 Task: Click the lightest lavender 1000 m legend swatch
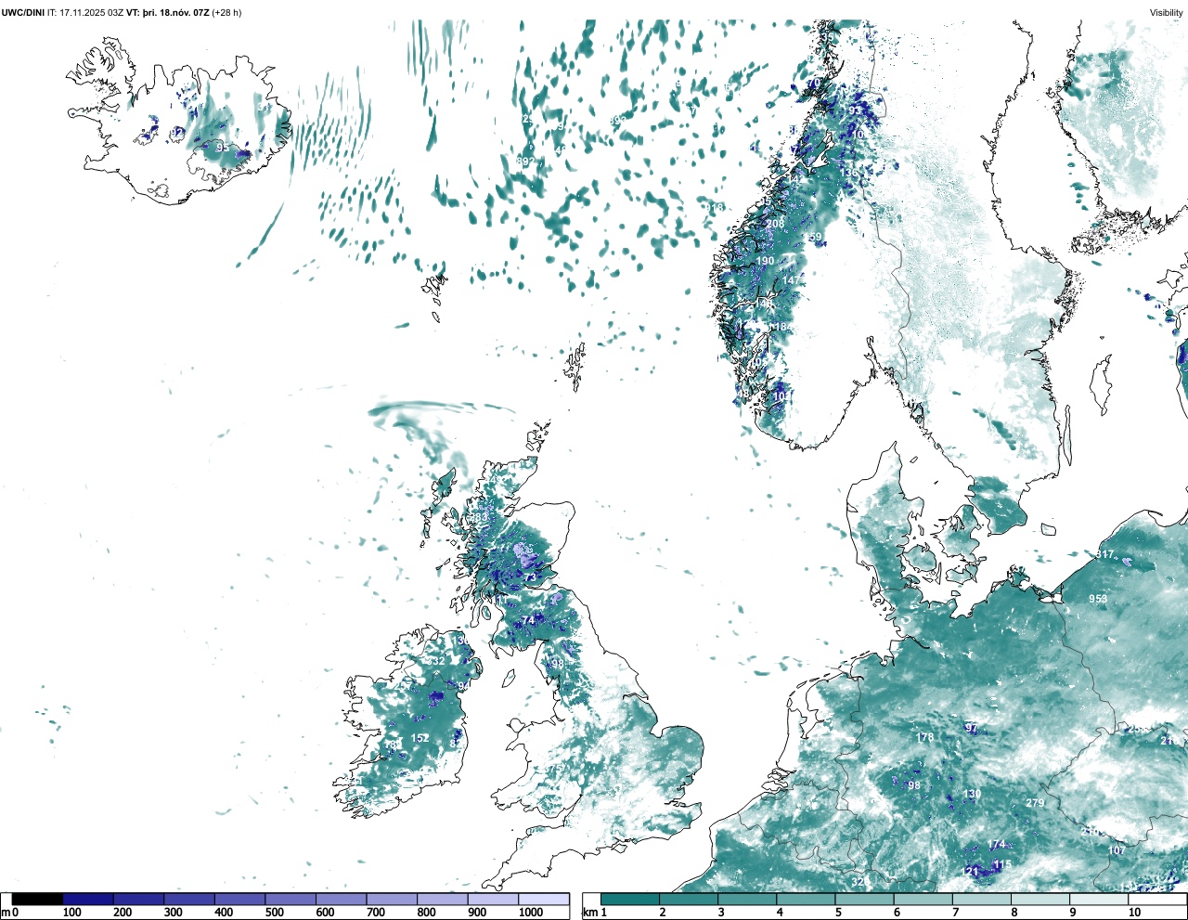click(x=544, y=899)
